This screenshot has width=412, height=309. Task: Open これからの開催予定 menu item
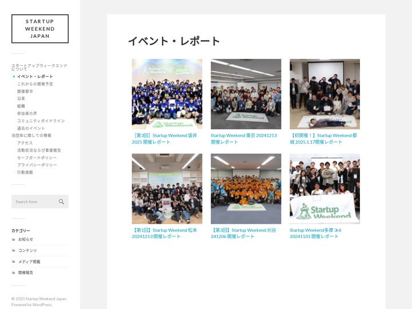pyautogui.click(x=35, y=84)
